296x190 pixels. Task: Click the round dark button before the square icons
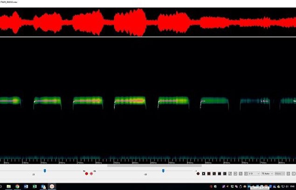click(x=198, y=174)
